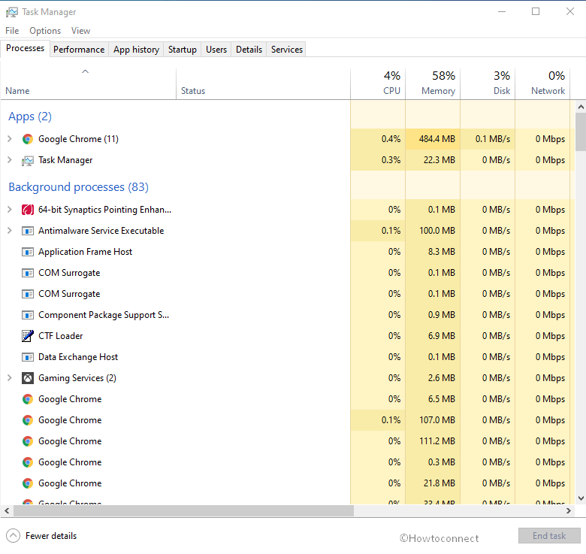The width and height of the screenshot is (586, 554).
Task: Click the Background processes (83) header
Action: click(x=78, y=187)
